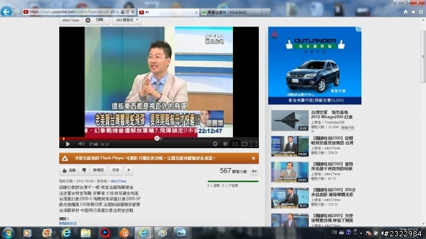Screen dimensions: 426x239
Task: Open the video quality settings gear
Action: pyautogui.click(x=215, y=144)
